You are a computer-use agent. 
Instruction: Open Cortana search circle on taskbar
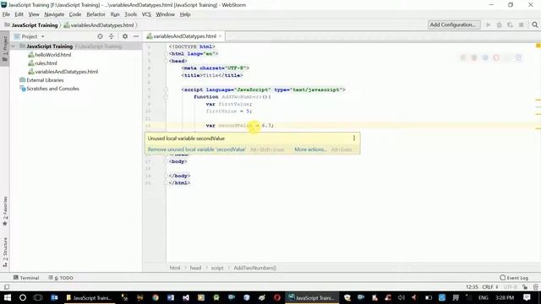[x=23, y=297]
